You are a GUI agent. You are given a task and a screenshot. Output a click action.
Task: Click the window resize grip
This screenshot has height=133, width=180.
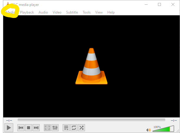click(178, 131)
